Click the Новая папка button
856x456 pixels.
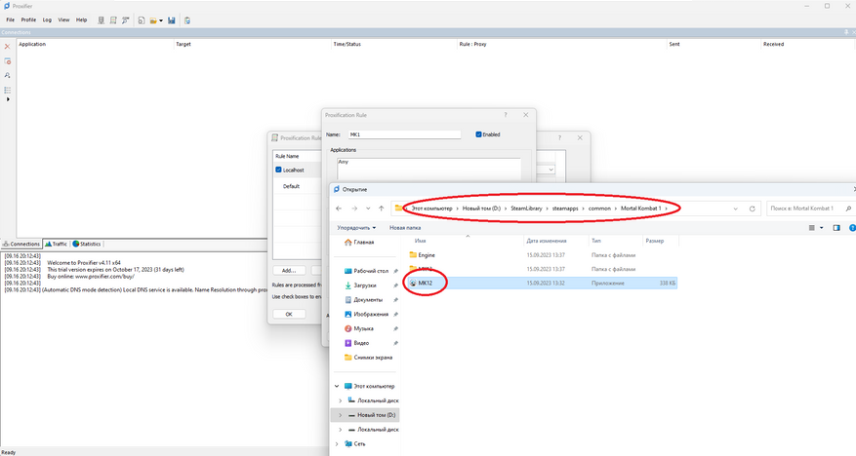[x=405, y=228]
